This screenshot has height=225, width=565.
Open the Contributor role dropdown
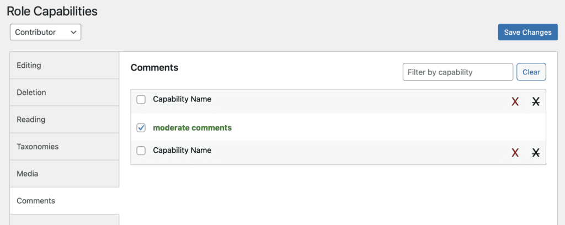pyautogui.click(x=45, y=32)
